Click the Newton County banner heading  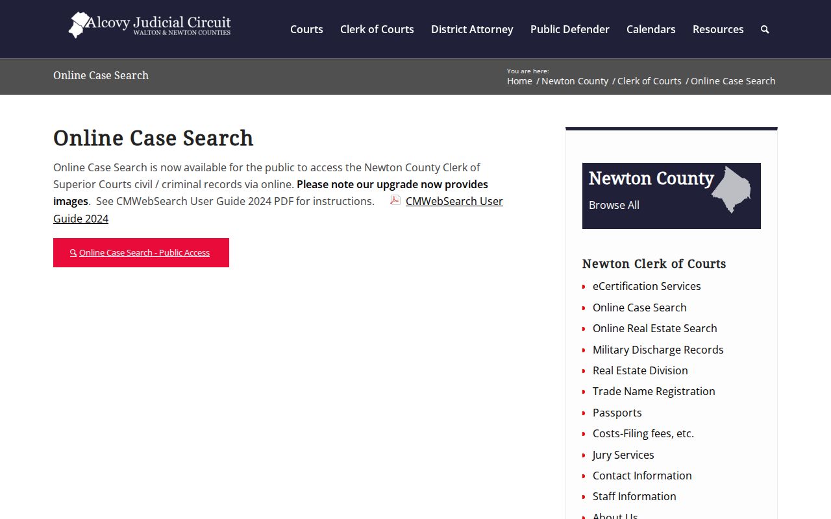point(651,178)
